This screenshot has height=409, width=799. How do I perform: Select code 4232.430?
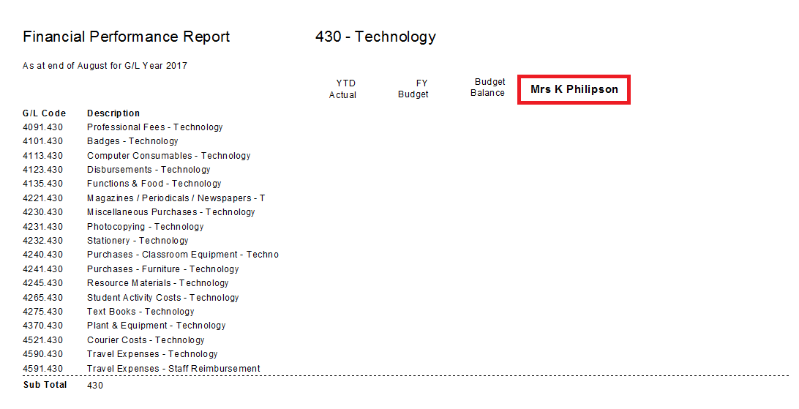(42, 241)
